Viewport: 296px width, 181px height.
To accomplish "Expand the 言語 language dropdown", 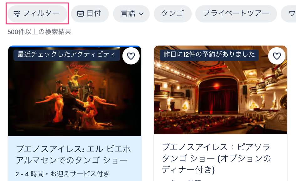I will click(131, 13).
